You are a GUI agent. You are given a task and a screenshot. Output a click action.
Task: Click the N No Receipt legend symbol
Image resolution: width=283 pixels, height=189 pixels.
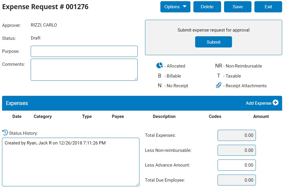coord(159,86)
